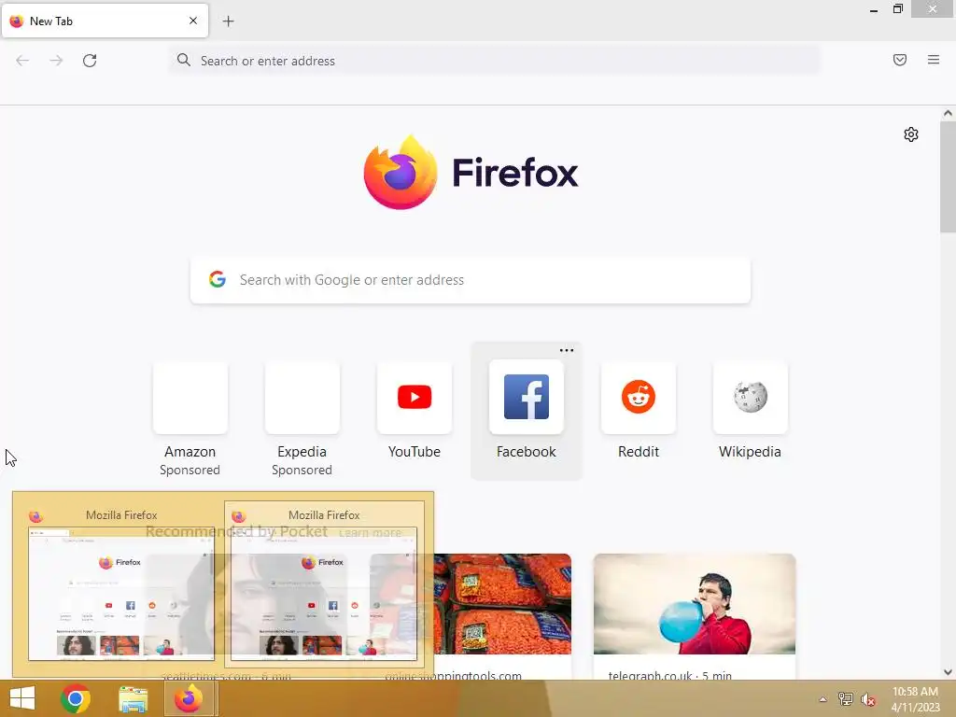This screenshot has height=717, width=956.
Task: Click scrollbar up arrow
Action: tap(948, 113)
